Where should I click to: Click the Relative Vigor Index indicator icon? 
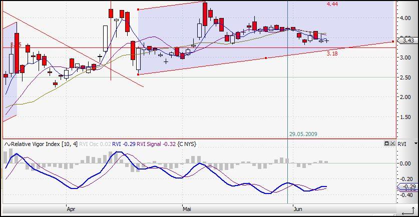(7, 144)
